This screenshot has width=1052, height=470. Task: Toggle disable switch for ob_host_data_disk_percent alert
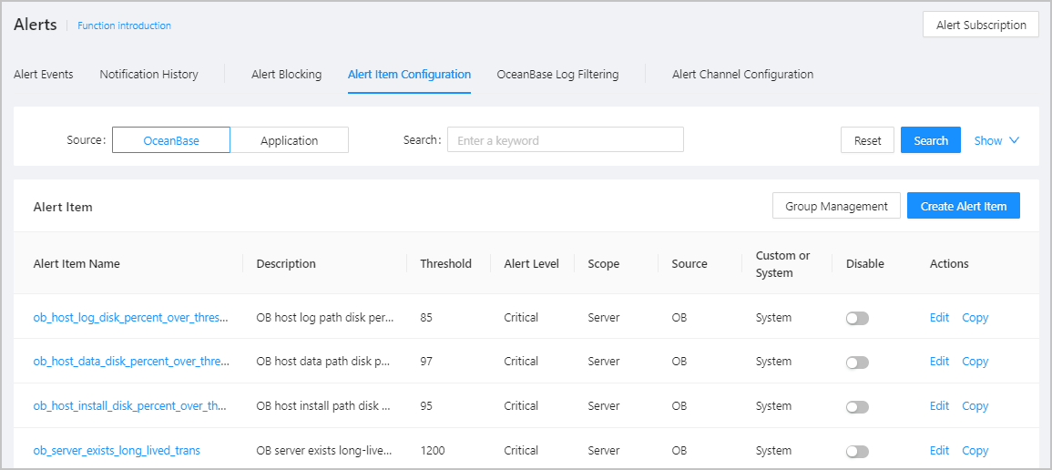(x=857, y=362)
